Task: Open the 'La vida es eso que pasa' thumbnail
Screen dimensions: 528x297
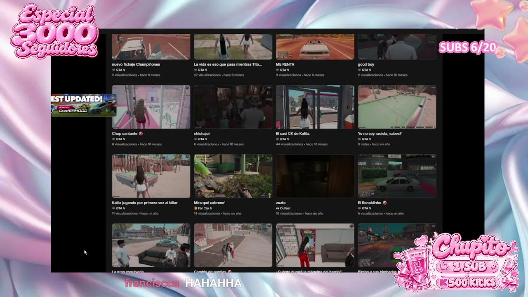Action: tap(233, 47)
